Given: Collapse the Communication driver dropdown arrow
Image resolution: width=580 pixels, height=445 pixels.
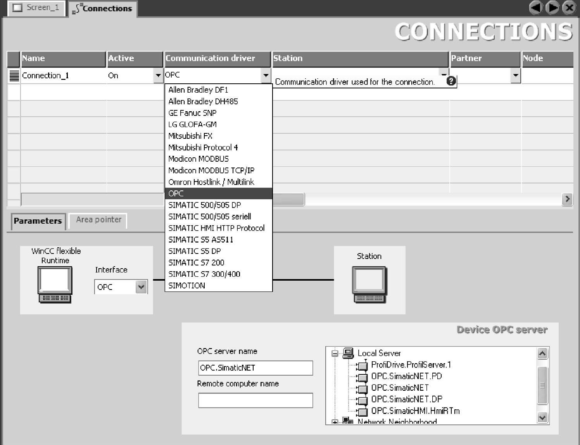Looking at the screenshot, I should (x=266, y=76).
